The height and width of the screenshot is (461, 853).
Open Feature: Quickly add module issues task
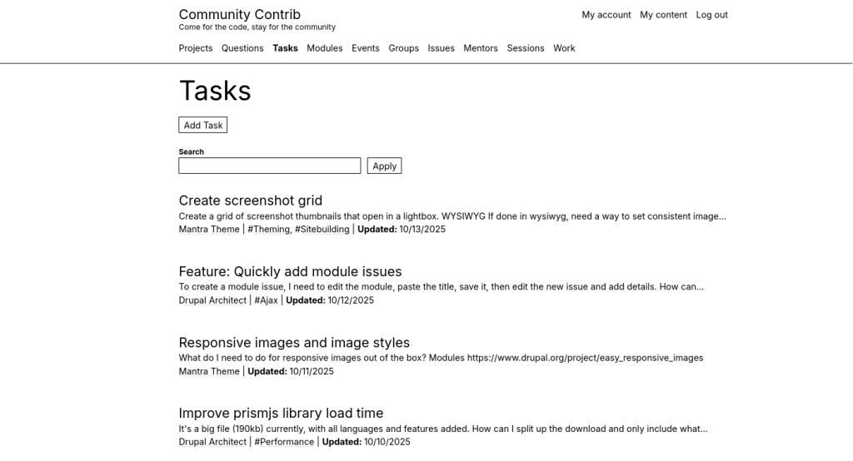290,271
